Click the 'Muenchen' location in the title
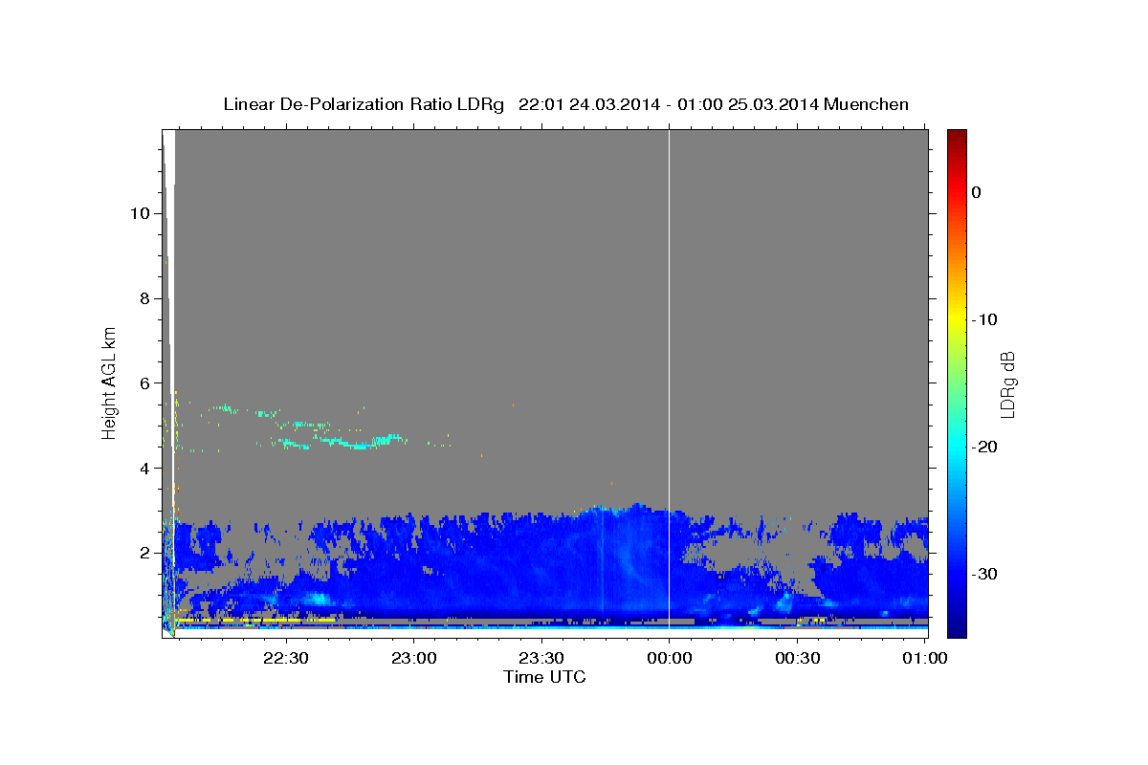The image size is (1148, 765). click(x=867, y=104)
